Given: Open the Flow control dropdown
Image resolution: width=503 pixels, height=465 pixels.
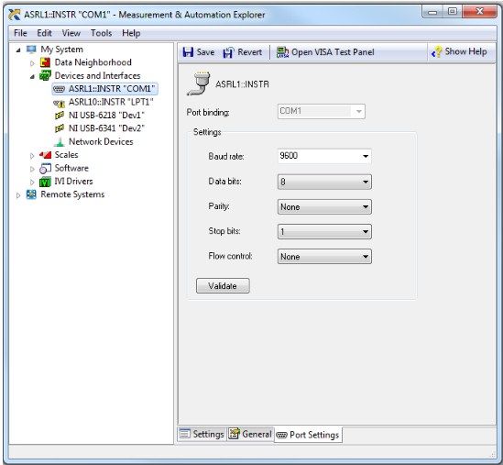Looking at the screenshot, I should click(x=324, y=257).
